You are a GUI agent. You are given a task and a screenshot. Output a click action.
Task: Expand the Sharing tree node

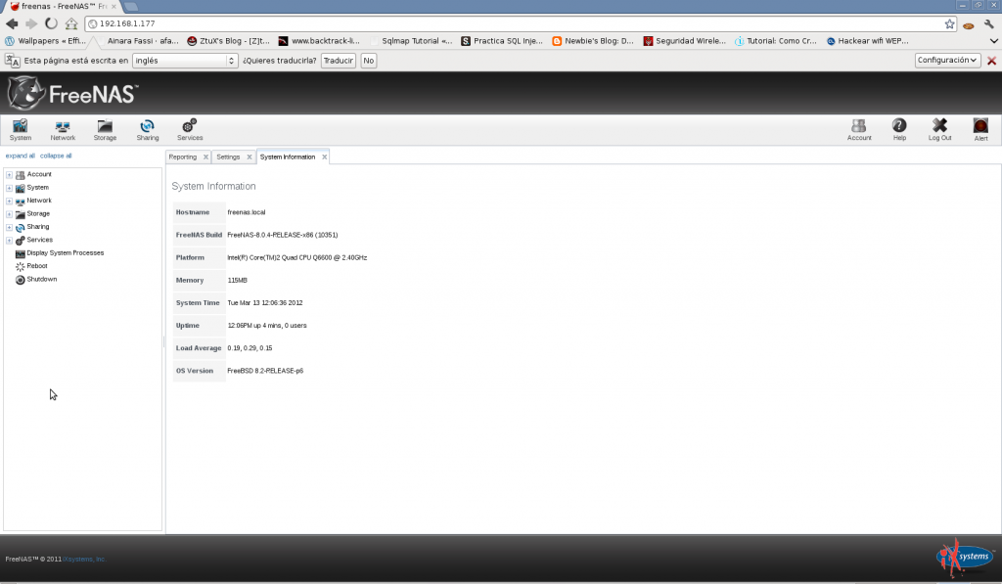tap(9, 227)
